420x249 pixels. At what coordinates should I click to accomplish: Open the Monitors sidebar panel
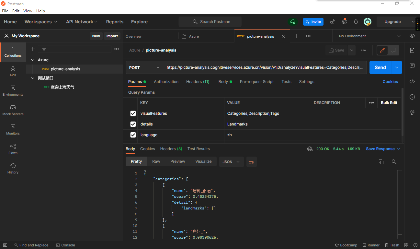pos(13,130)
